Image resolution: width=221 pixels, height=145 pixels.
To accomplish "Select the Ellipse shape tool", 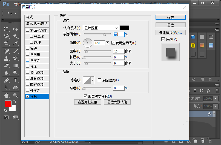I will tap(15, 88).
